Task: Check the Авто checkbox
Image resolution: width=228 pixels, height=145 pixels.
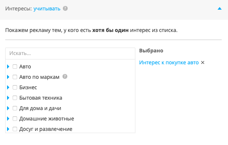Action: point(15,67)
